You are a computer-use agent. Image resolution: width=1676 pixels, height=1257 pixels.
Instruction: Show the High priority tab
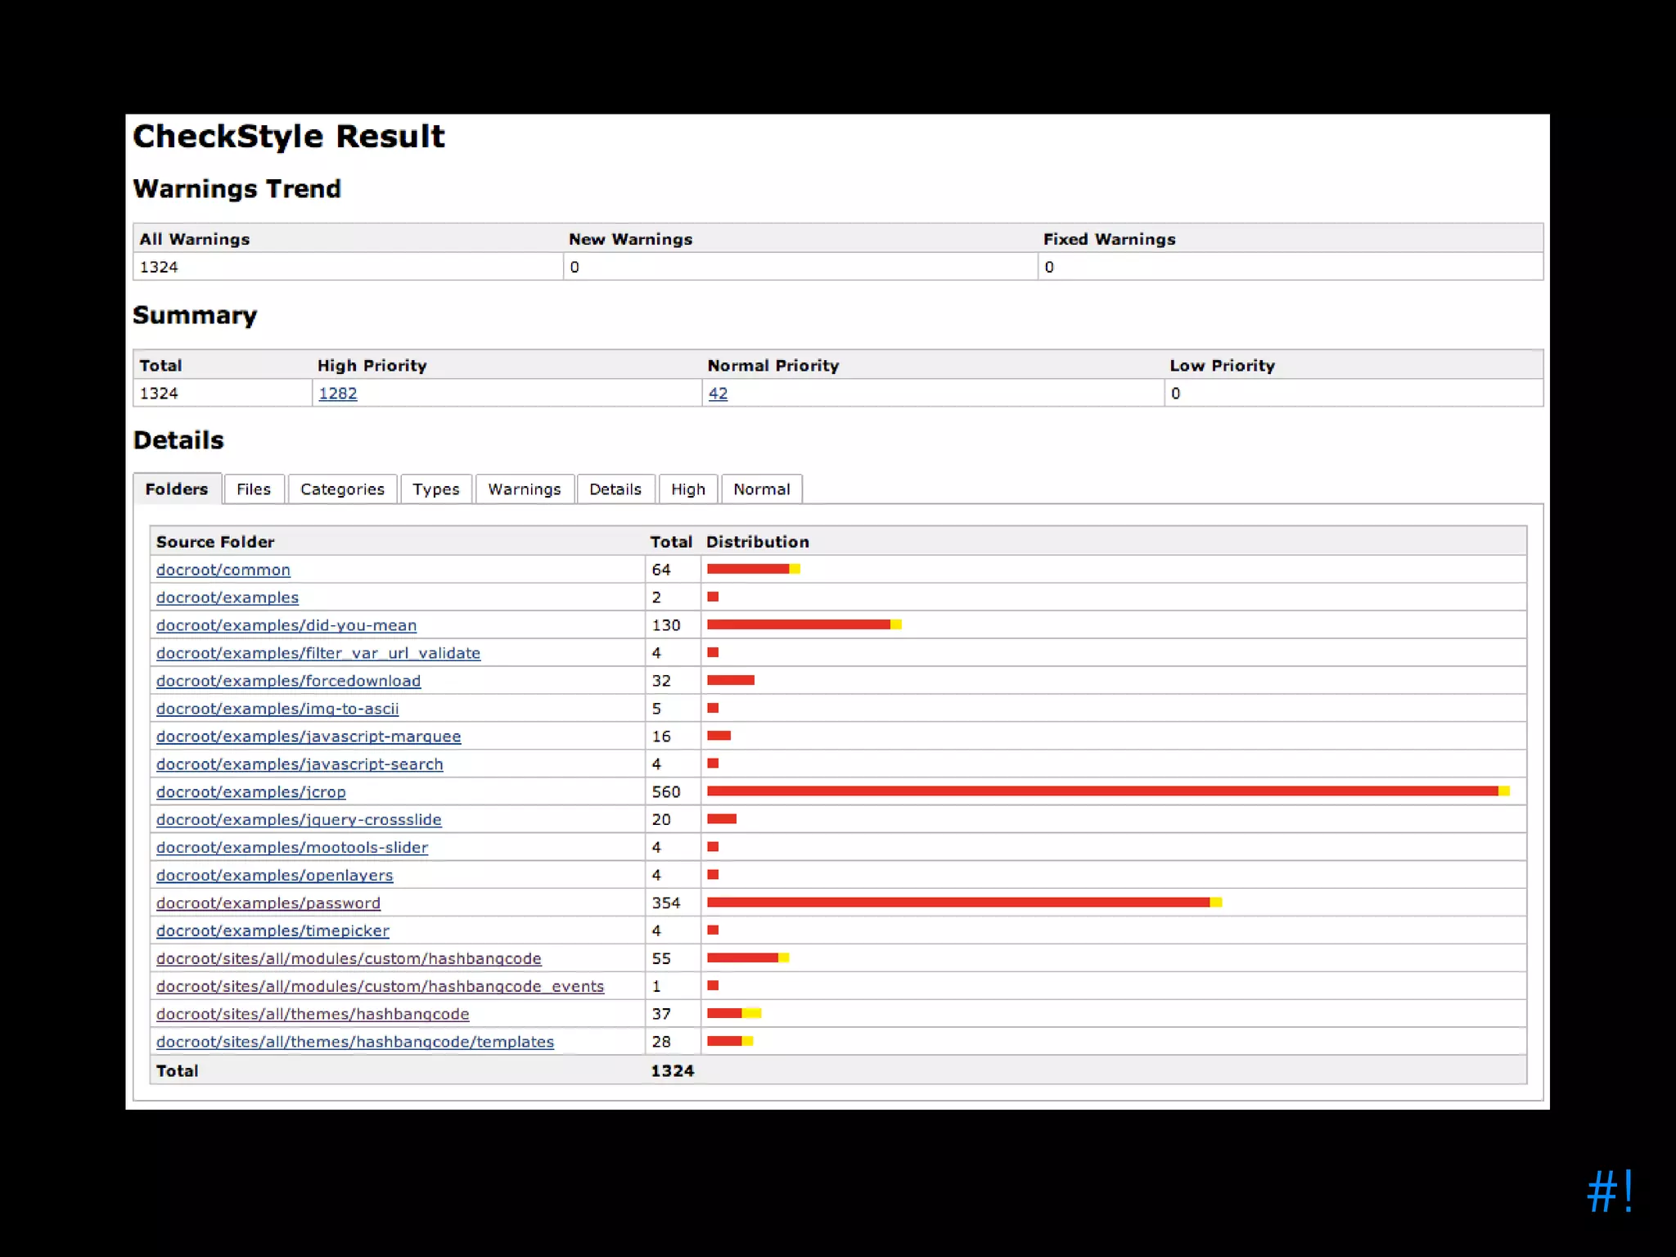687,489
